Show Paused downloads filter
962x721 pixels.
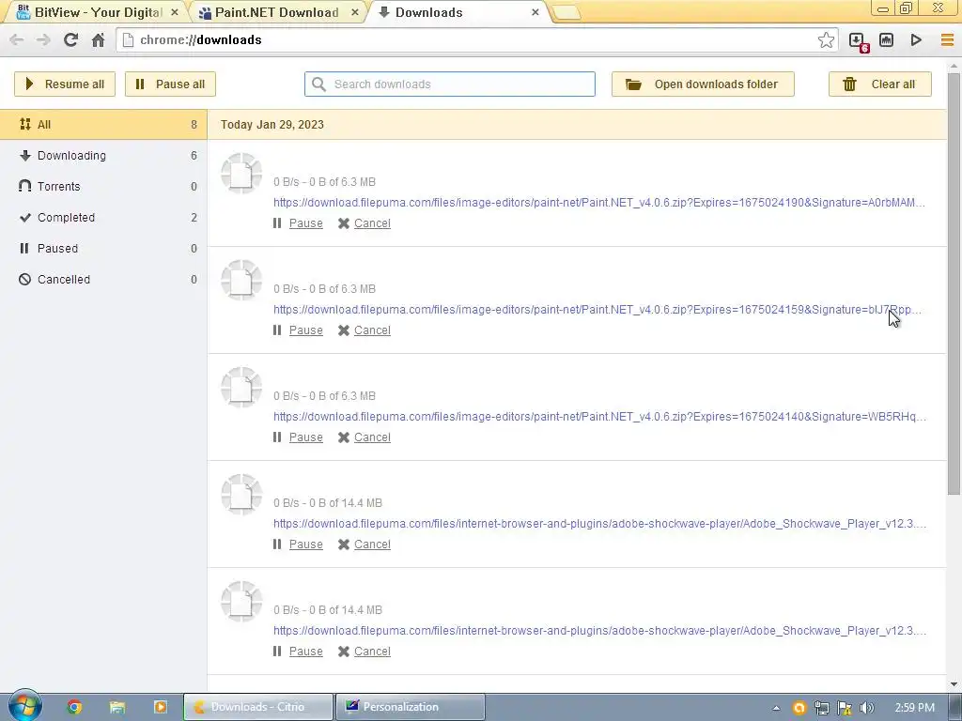[x=103, y=248]
